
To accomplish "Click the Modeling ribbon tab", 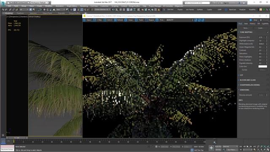I will click(8, 13).
